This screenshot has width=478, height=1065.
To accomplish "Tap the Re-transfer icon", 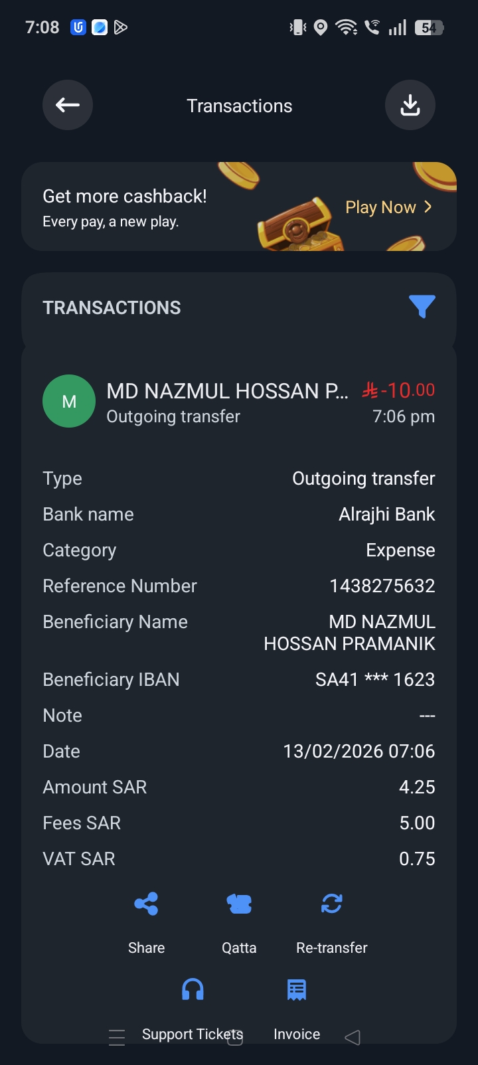I will coord(331,904).
